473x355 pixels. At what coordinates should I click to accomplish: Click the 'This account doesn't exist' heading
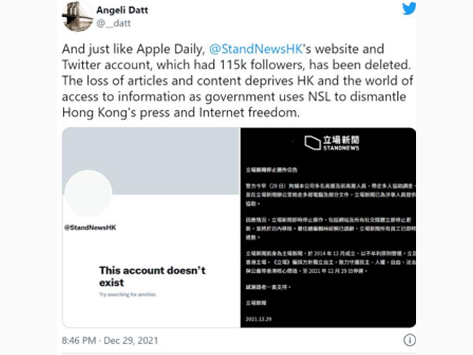pyautogui.click(x=153, y=276)
